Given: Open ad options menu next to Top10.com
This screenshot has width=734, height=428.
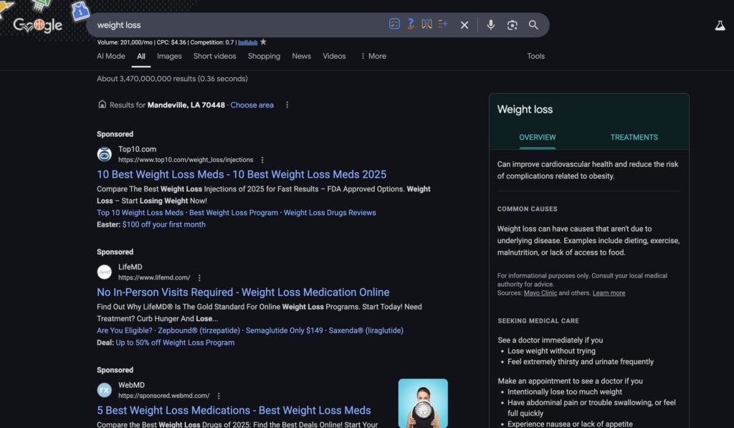Looking at the screenshot, I should tap(262, 159).
